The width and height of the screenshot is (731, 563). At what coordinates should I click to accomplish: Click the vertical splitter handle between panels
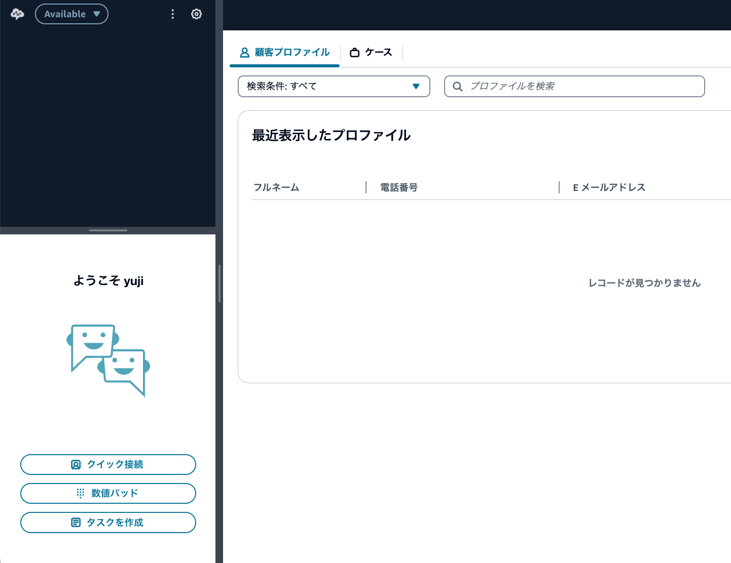click(x=220, y=284)
